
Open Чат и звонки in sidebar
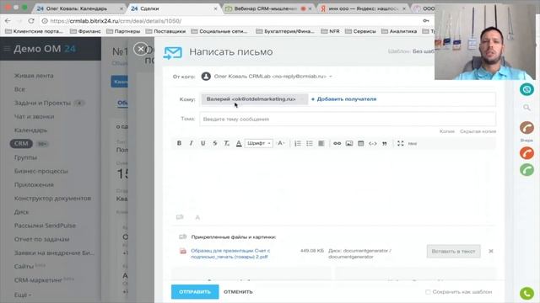coord(34,117)
